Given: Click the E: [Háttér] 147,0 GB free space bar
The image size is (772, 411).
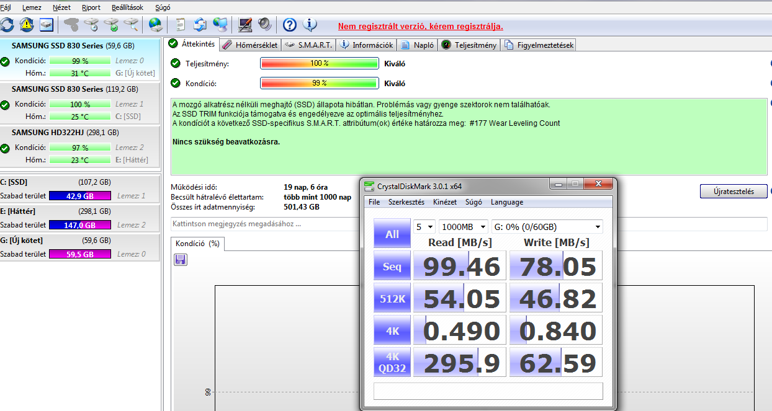Looking at the screenshot, I should 79,225.
